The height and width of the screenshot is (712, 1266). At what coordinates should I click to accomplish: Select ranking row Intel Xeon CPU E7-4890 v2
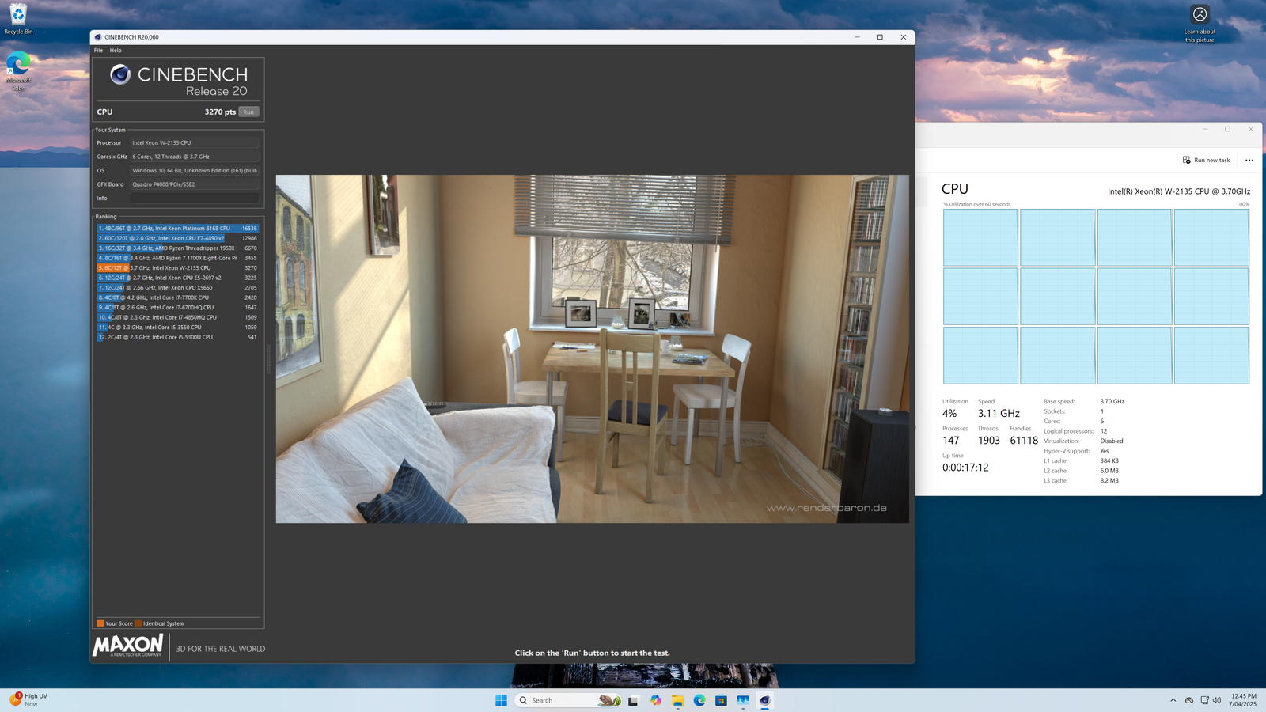click(178, 238)
